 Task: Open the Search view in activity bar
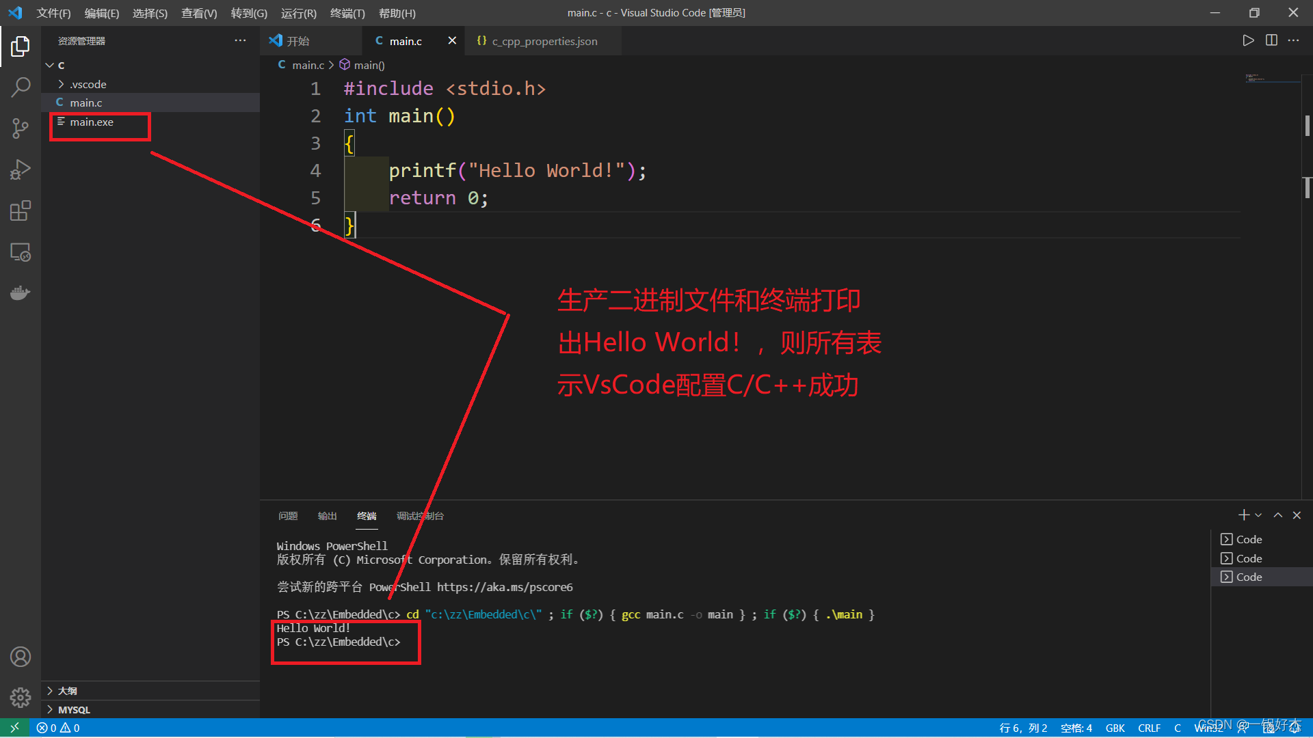[x=21, y=87]
